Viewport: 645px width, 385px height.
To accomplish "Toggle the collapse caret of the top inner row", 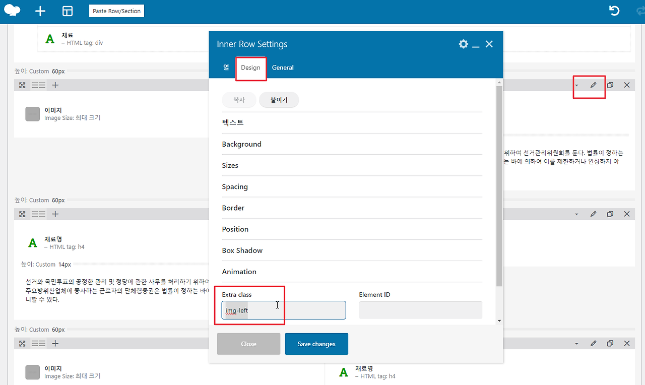I will click(x=576, y=85).
